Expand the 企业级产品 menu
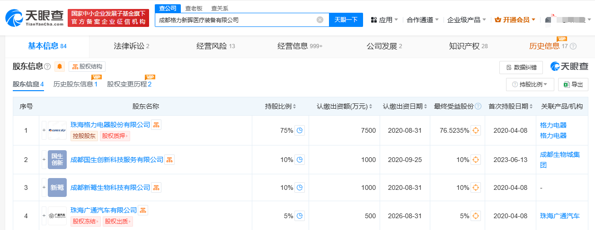Screen dimensions: 595x230 [x=467, y=20]
